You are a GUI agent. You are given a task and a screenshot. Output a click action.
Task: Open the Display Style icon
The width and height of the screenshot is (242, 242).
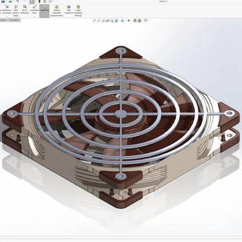[123, 21]
